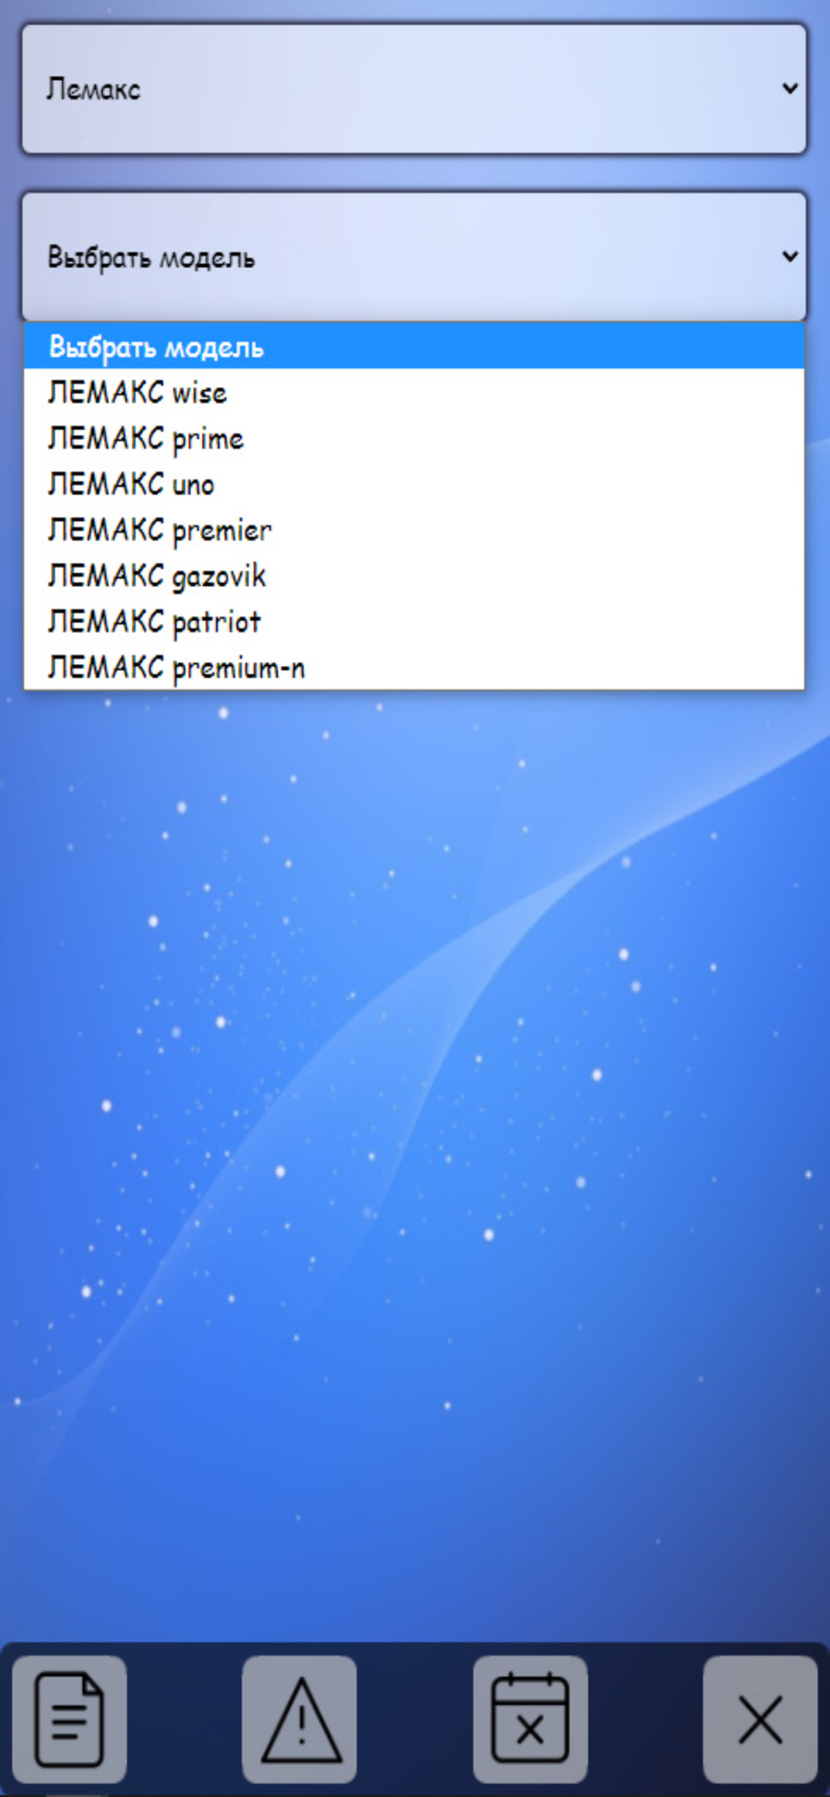830x1797 pixels.
Task: Select ЛЕМАКС wise from model list
Action: (x=414, y=393)
